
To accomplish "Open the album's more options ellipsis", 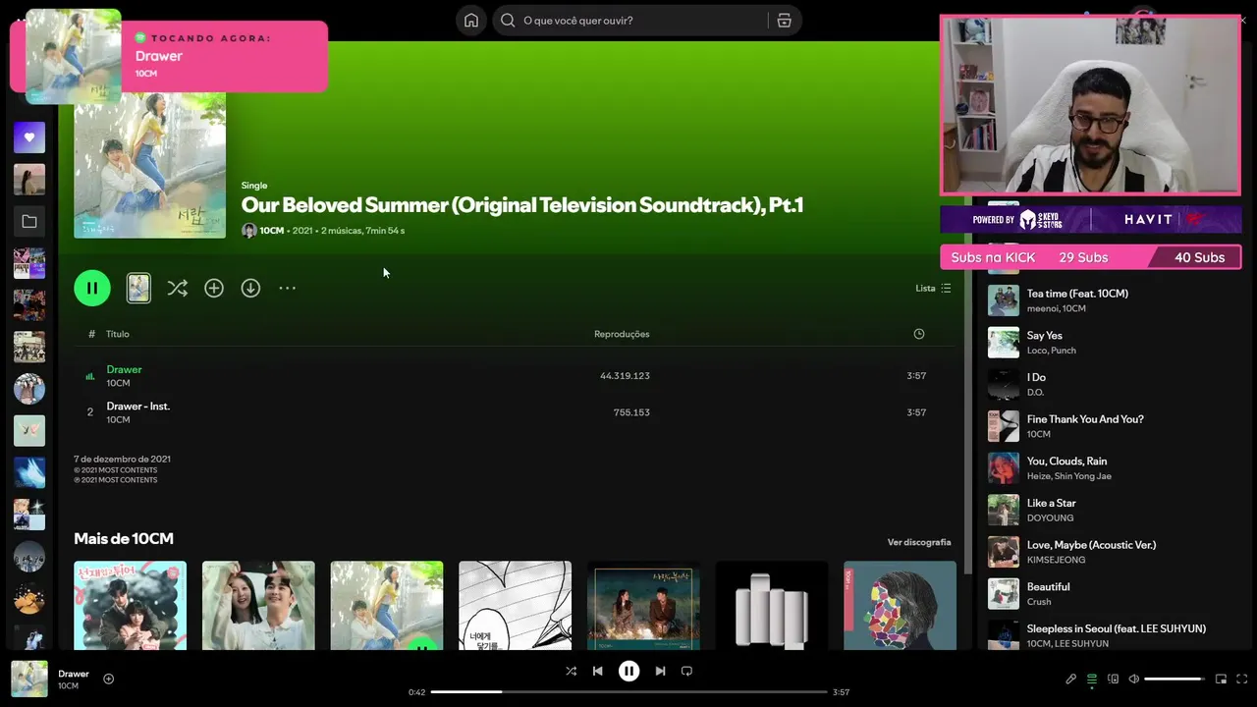I will tap(287, 288).
